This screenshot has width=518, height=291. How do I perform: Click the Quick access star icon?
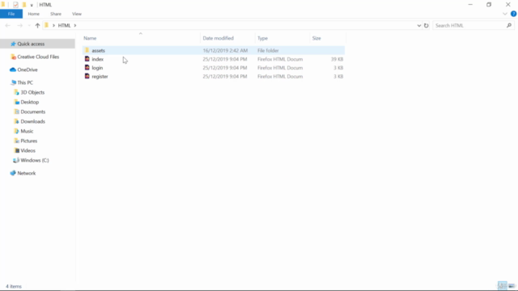[13, 44]
